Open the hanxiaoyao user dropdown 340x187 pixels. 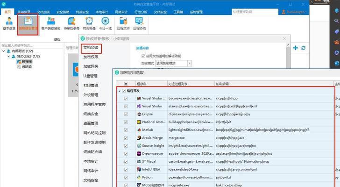(294, 12)
